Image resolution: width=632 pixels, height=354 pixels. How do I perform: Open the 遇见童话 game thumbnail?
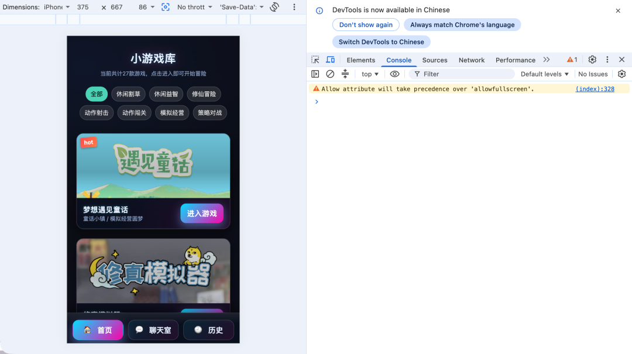(153, 166)
